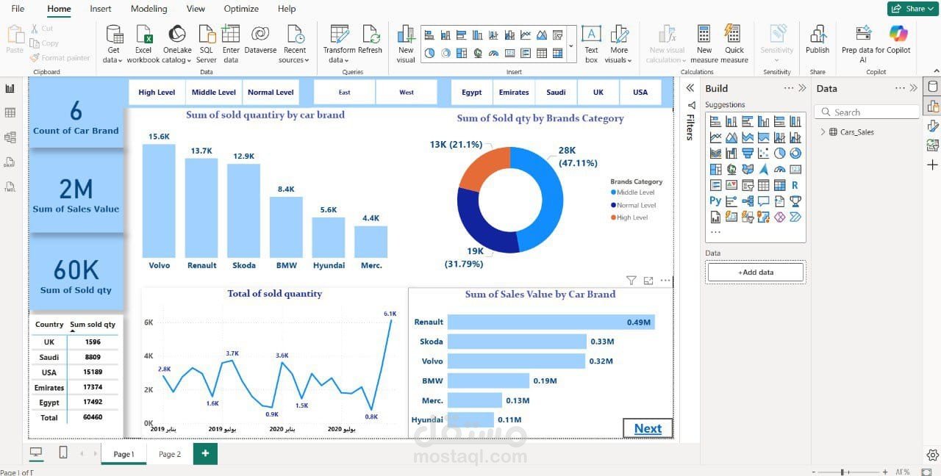
Task: Select the scatter chart visual in Build
Action: click(764, 153)
